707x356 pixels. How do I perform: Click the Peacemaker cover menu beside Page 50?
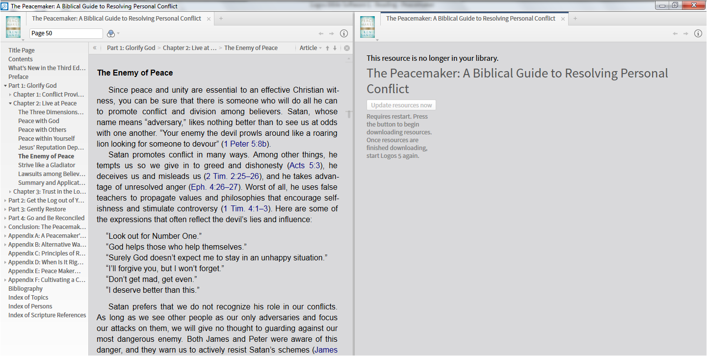[x=13, y=27]
